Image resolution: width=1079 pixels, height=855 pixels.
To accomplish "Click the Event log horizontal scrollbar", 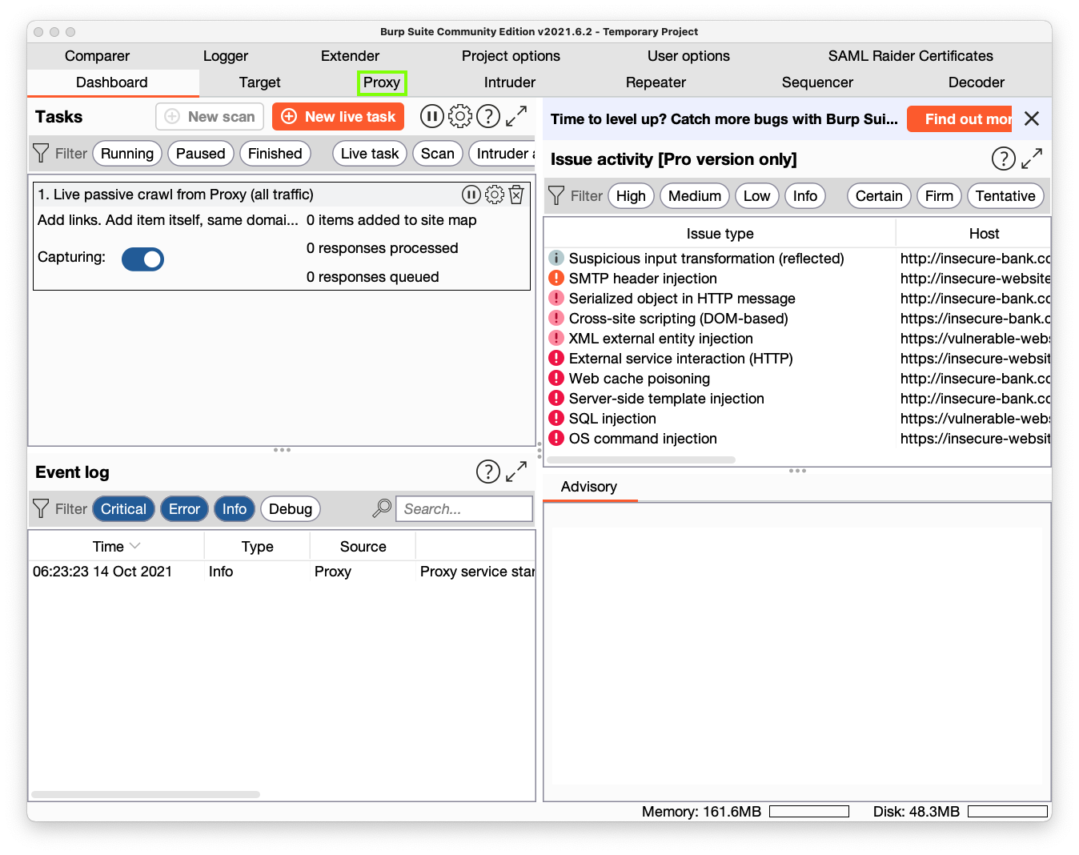I will pos(146,794).
